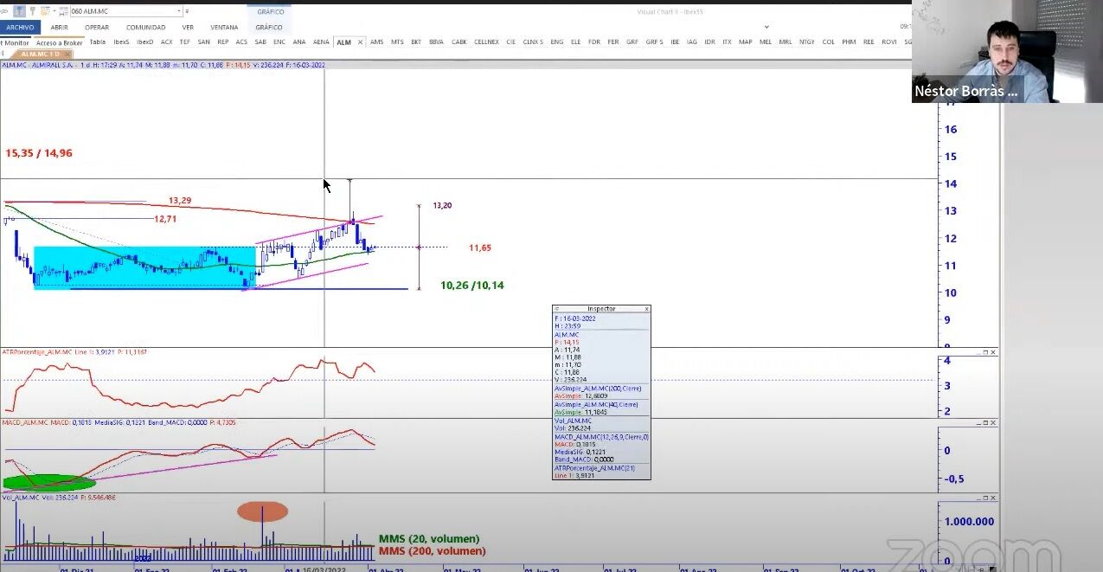
Task: Switch to the Tabla tab
Action: pyautogui.click(x=98, y=42)
